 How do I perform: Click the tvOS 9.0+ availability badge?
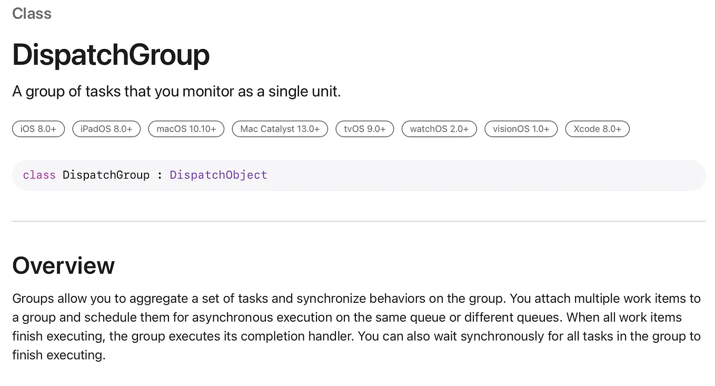click(365, 129)
